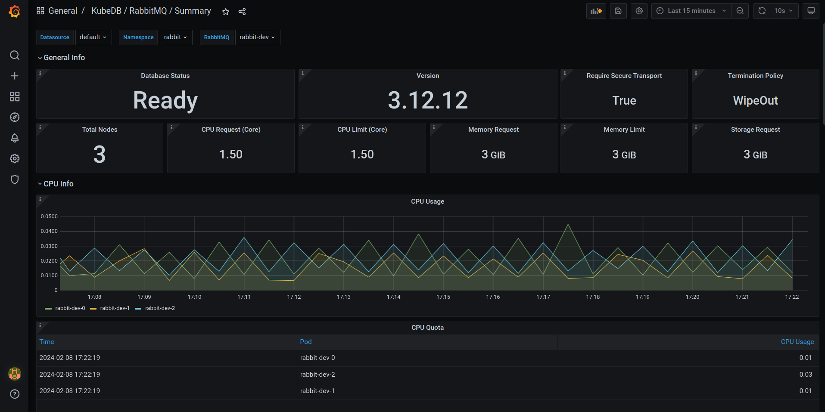825x412 pixels.
Task: Click the Create plus icon in the sidebar
Action: pyautogui.click(x=15, y=76)
